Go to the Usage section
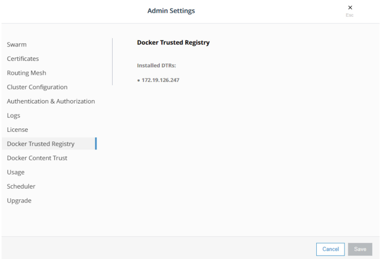This screenshot has width=380, height=259. pos(16,172)
